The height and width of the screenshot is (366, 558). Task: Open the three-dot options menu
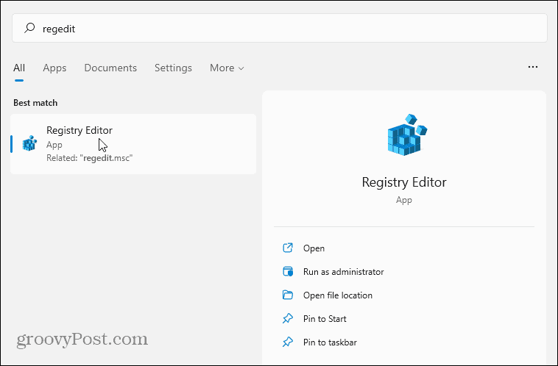(x=533, y=67)
